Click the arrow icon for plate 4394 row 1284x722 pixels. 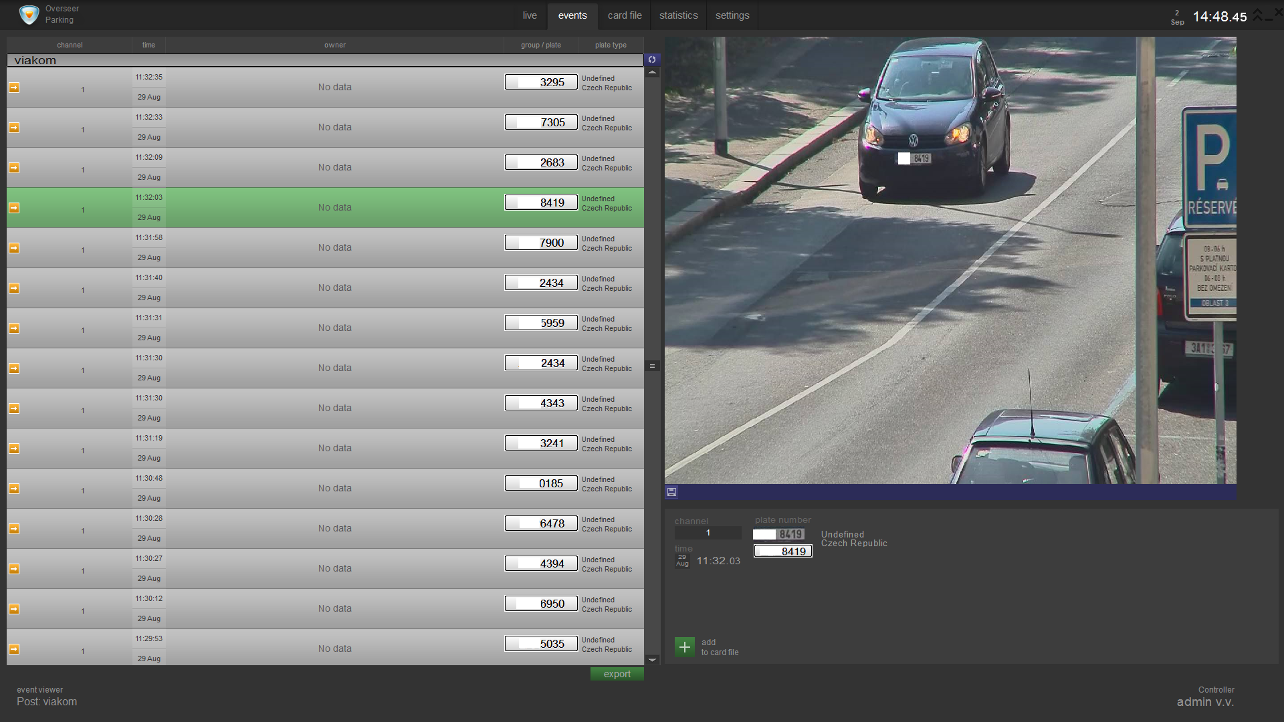14,569
